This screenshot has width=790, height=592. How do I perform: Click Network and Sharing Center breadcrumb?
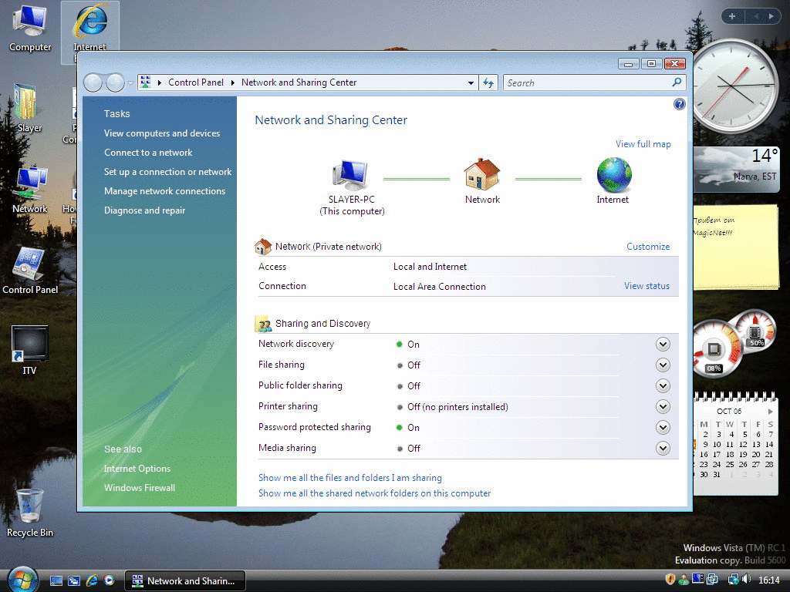tap(299, 82)
